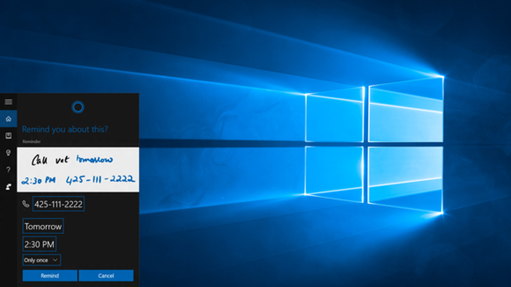This screenshot has width=511, height=287.
Task: Open the Cortana hamburger menu
Action: tap(8, 102)
